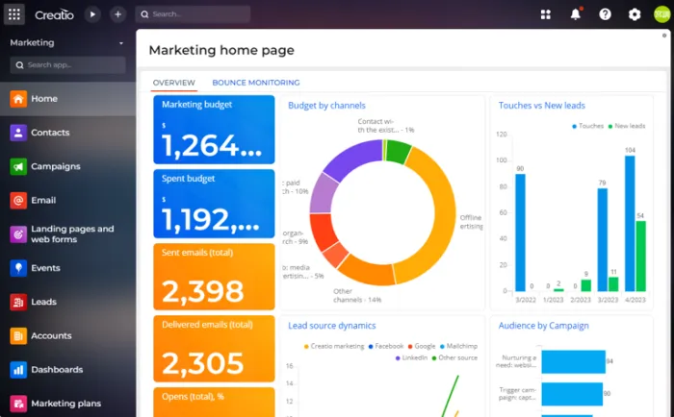Open the help question mark icon

[x=605, y=14]
